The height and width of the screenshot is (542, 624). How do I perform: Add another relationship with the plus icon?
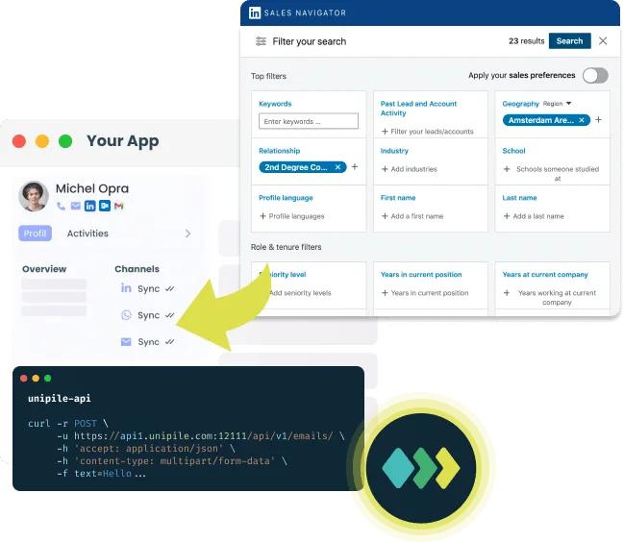[x=354, y=166]
